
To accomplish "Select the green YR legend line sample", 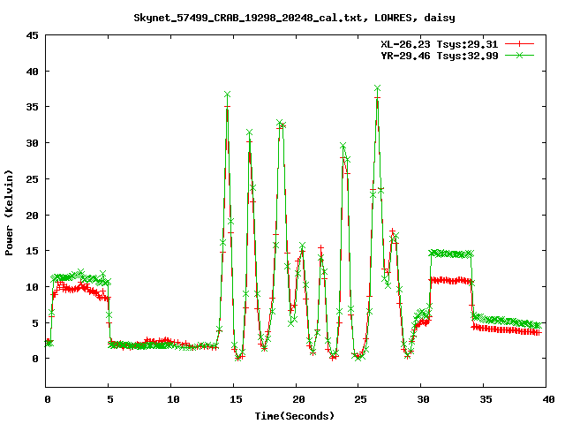I will coord(519,55).
